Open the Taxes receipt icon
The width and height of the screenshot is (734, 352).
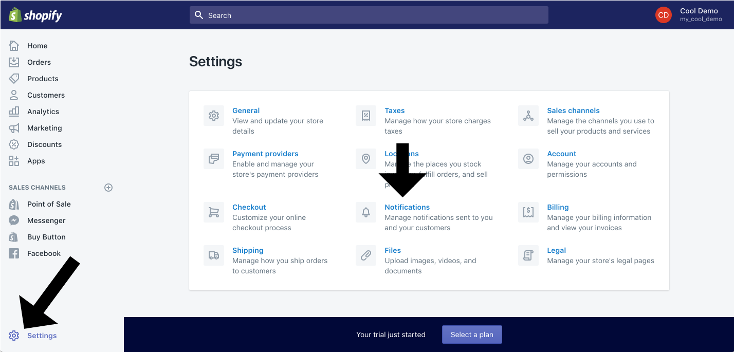(x=366, y=116)
